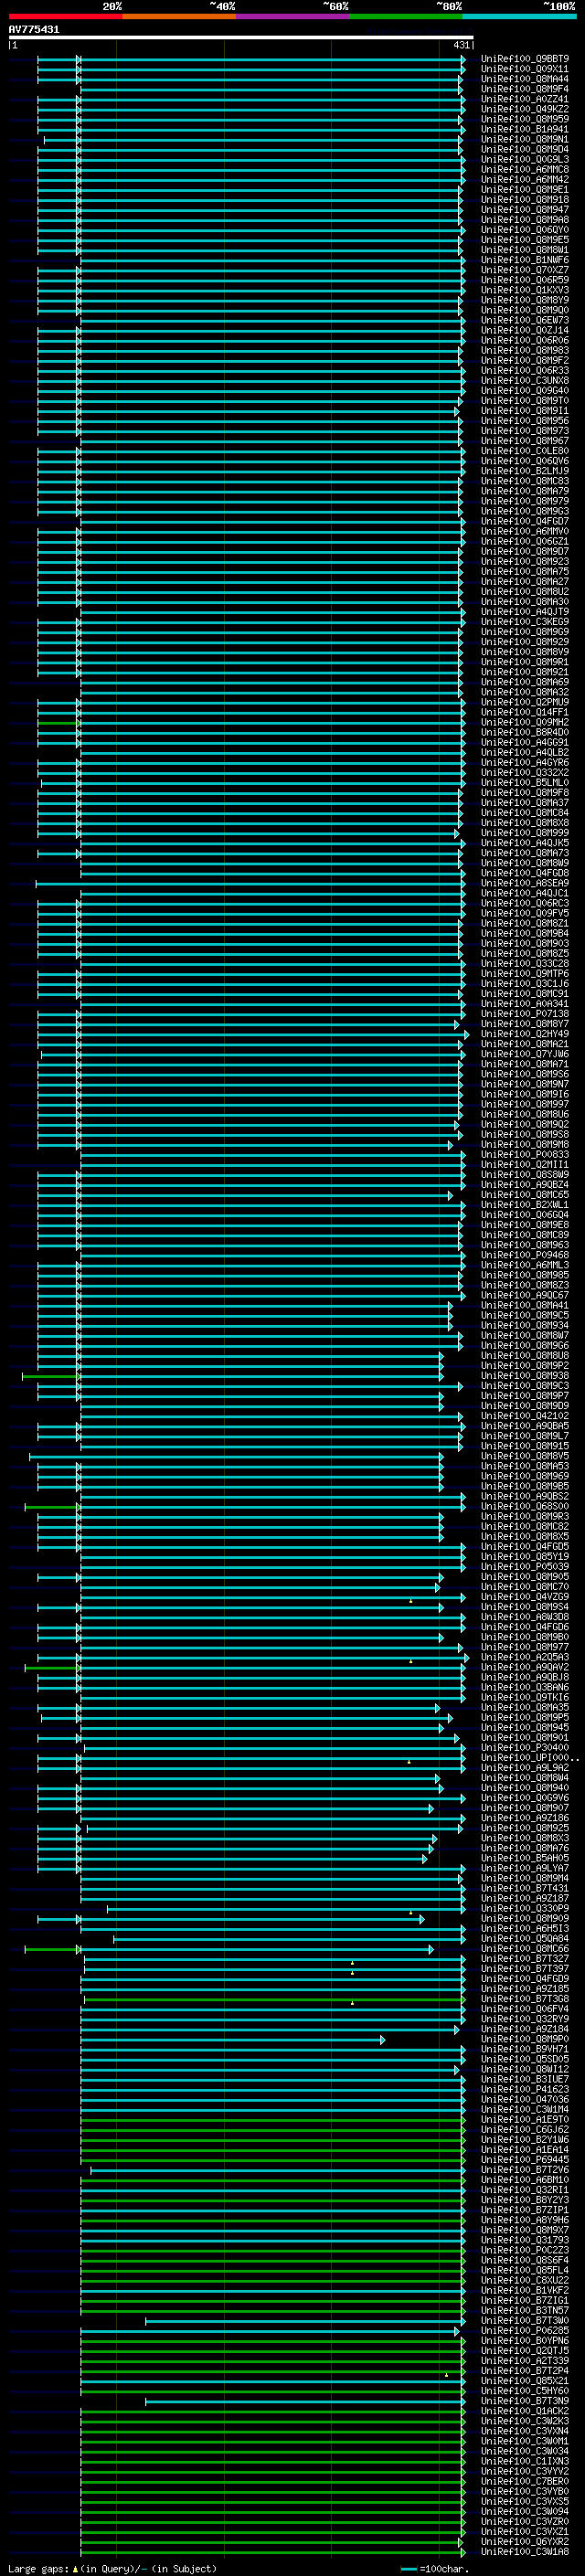The image size is (585, 2576).
Task: Select hit label UniRef100_P07138
Action: 525,1014
